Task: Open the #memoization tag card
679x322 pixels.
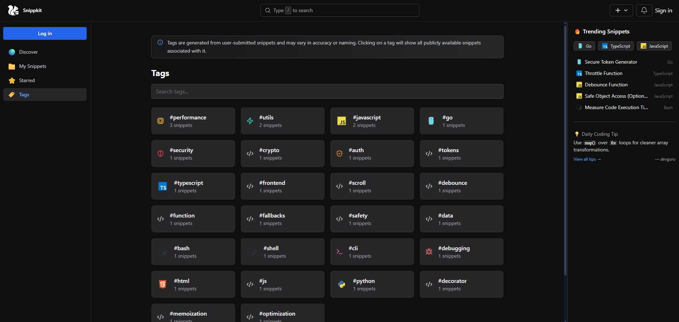Action: [x=193, y=313]
